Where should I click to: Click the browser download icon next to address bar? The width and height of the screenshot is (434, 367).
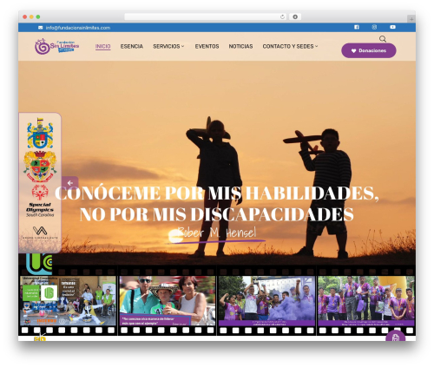295,17
